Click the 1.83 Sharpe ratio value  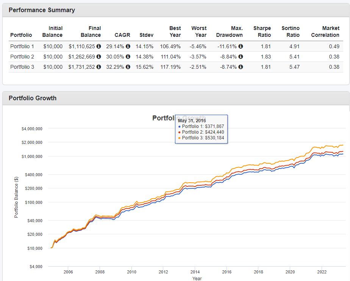[266, 57]
